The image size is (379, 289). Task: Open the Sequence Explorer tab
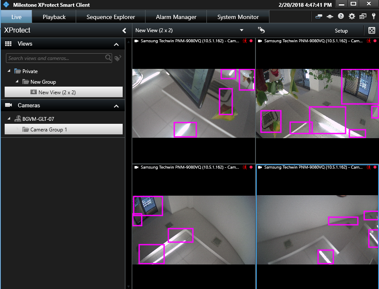pos(111,17)
